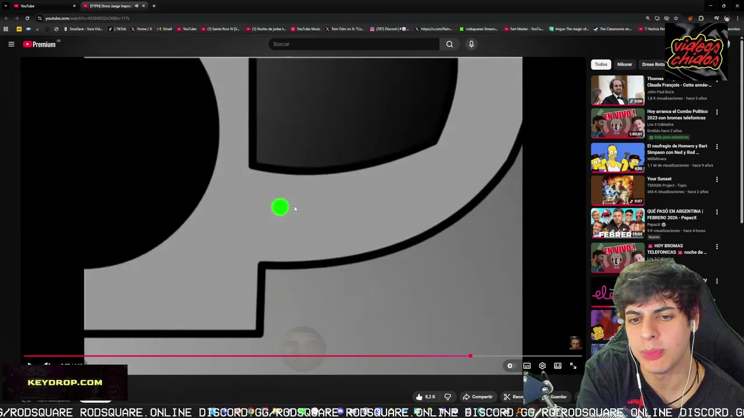The width and height of the screenshot is (744, 418).
Task: Open the Gmail bookmark
Action: coord(164,29)
